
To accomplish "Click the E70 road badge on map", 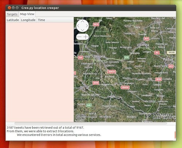I will click(x=127, y=57).
